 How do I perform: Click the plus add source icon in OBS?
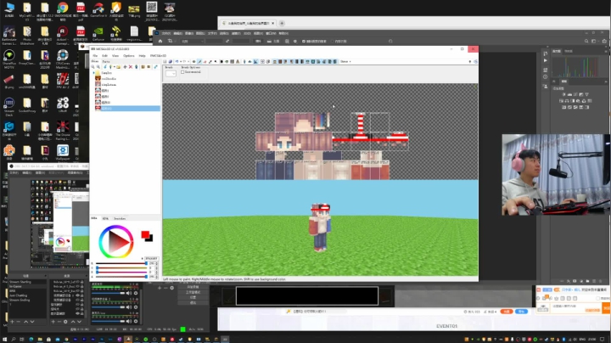(x=53, y=322)
